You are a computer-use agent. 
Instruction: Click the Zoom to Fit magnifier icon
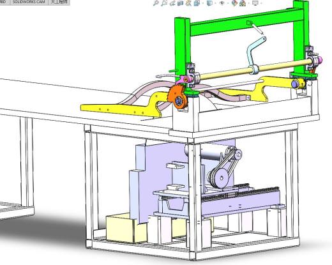click(x=156, y=3)
